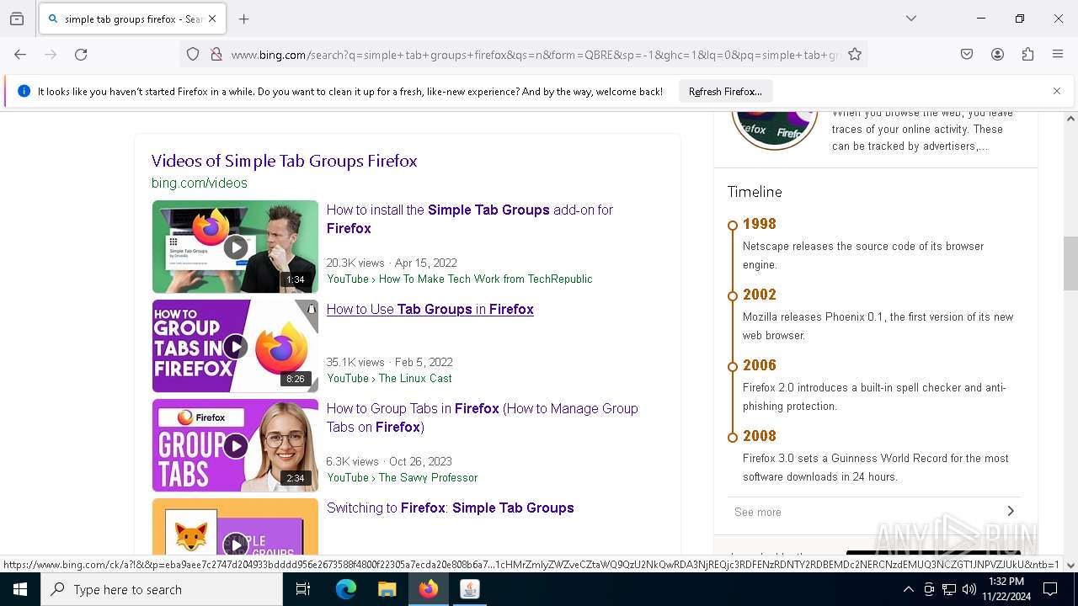Go back to the previous page
Image resolution: width=1078 pixels, height=606 pixels.
tap(20, 55)
